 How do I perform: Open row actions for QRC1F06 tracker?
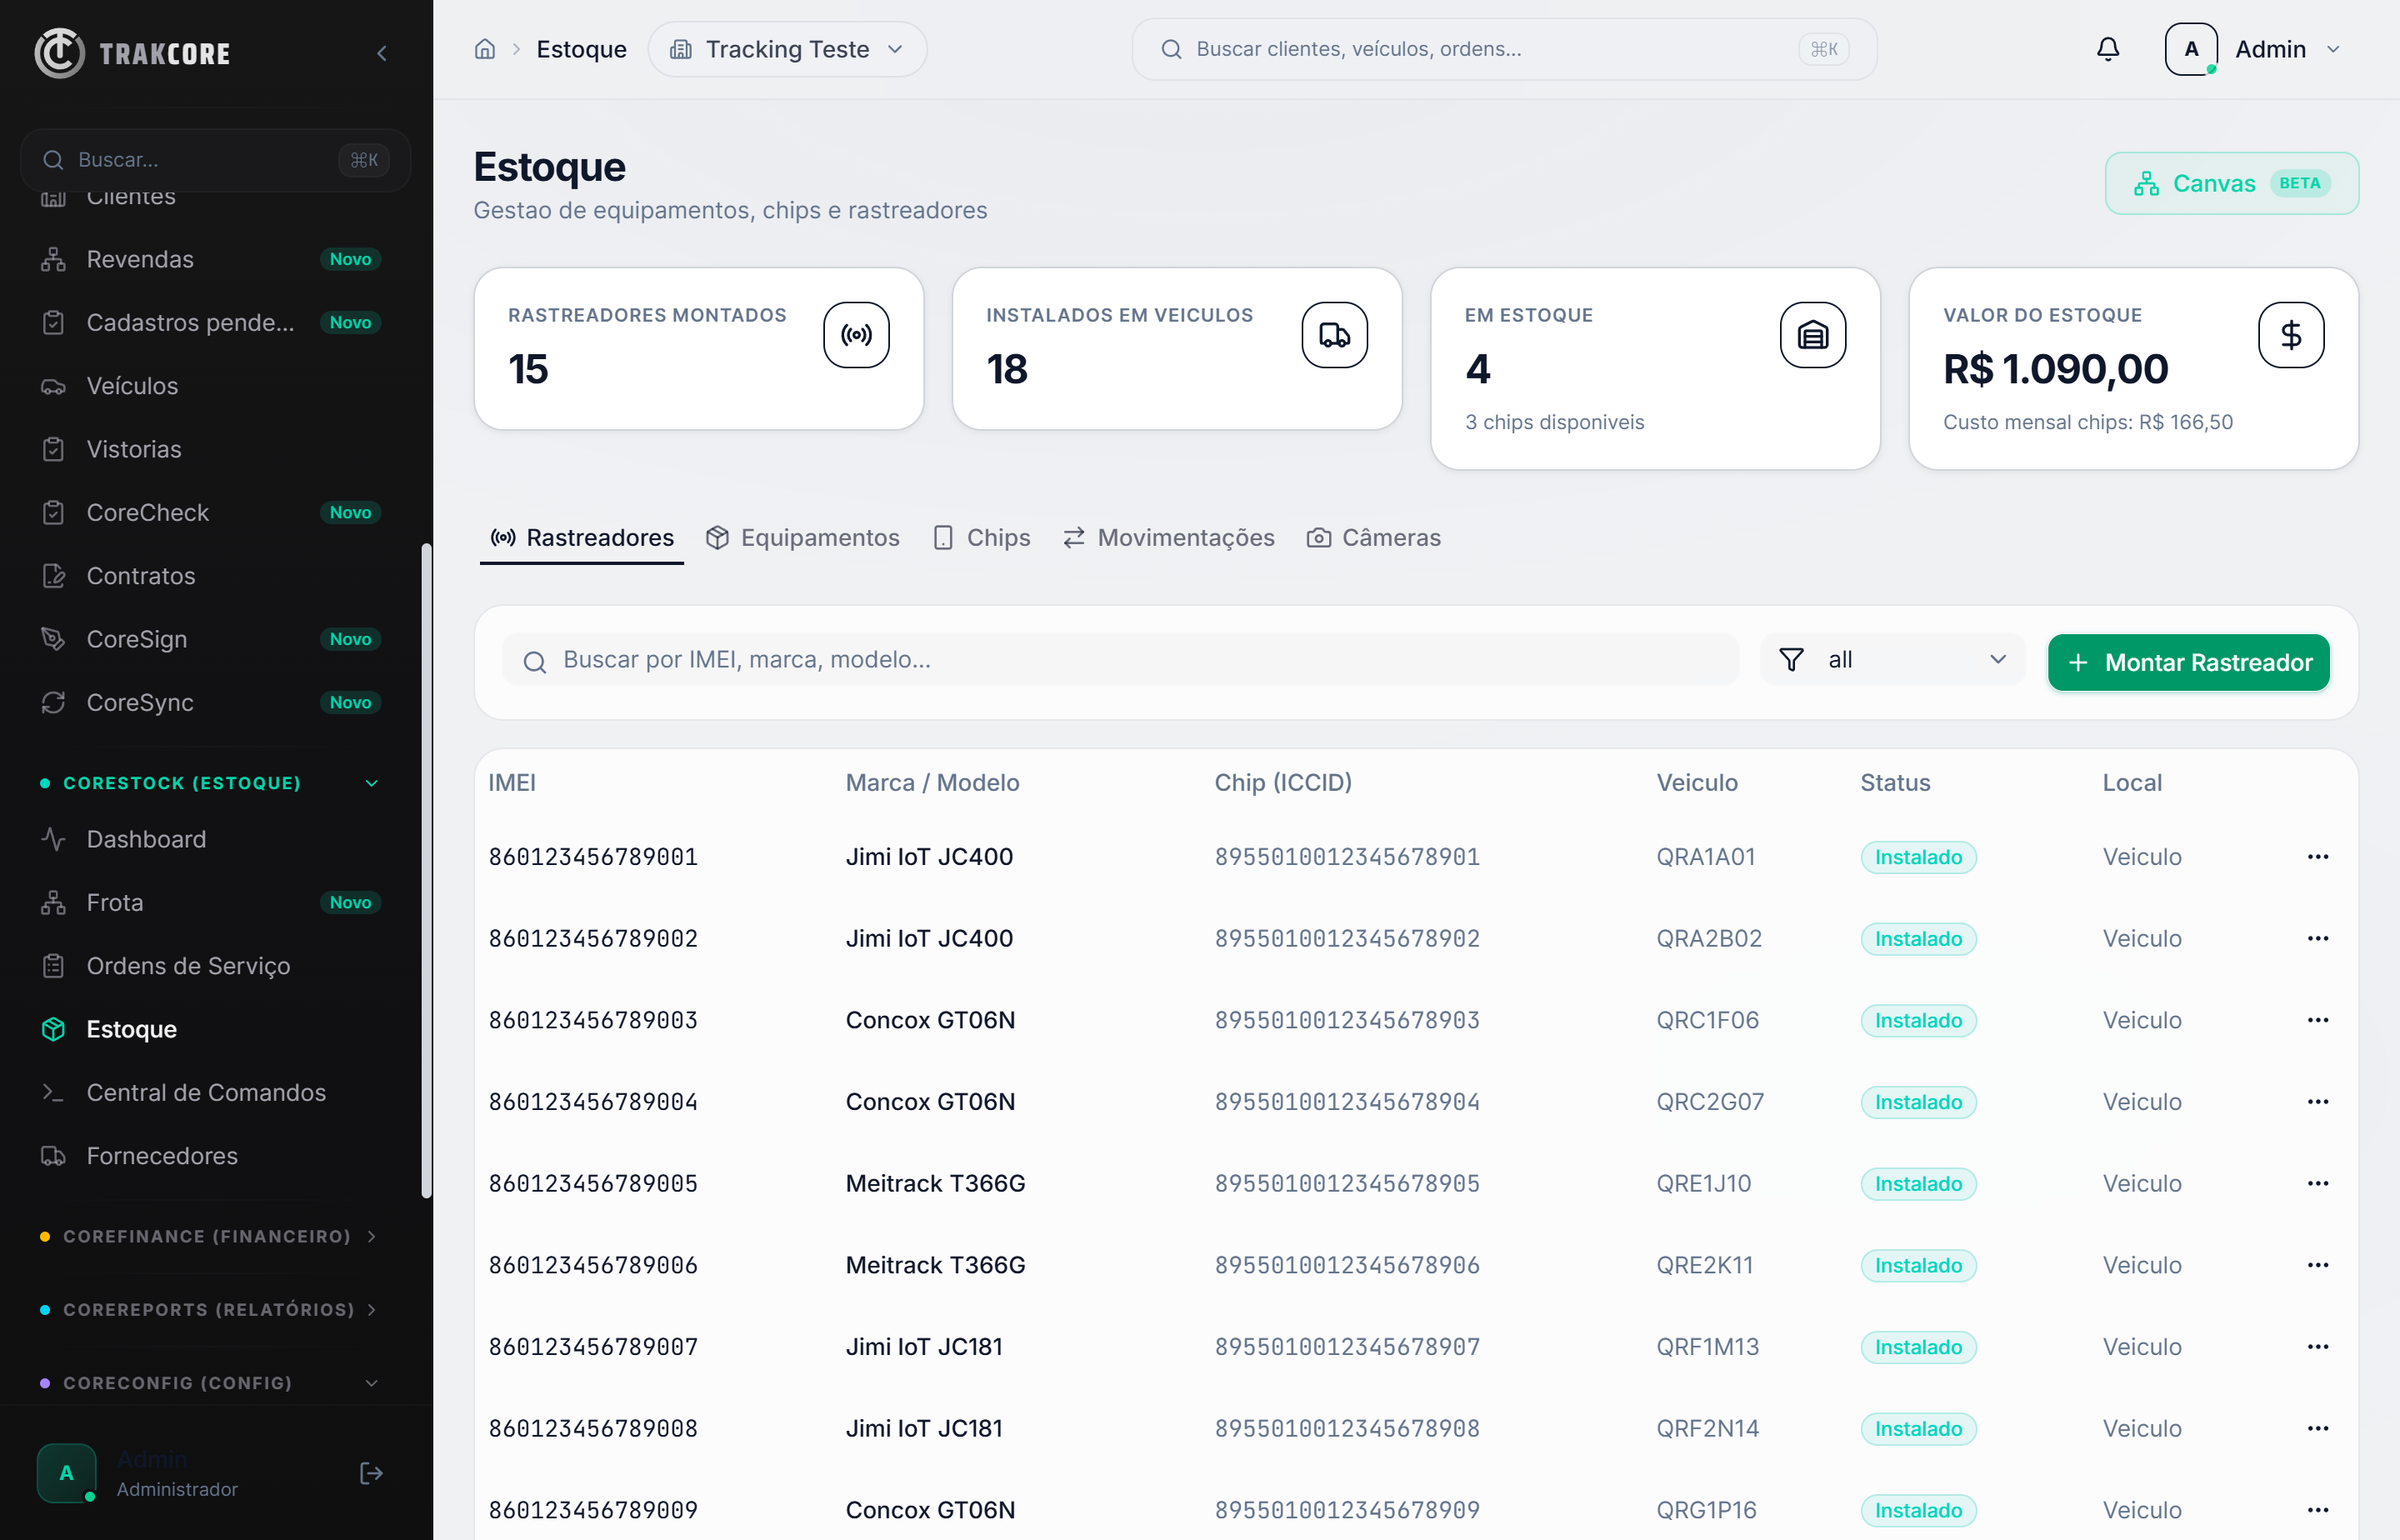pos(2318,1020)
